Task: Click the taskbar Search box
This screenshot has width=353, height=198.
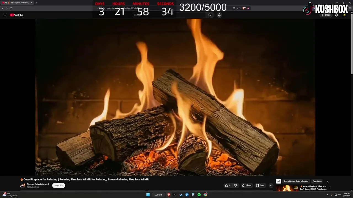Action: point(158,195)
